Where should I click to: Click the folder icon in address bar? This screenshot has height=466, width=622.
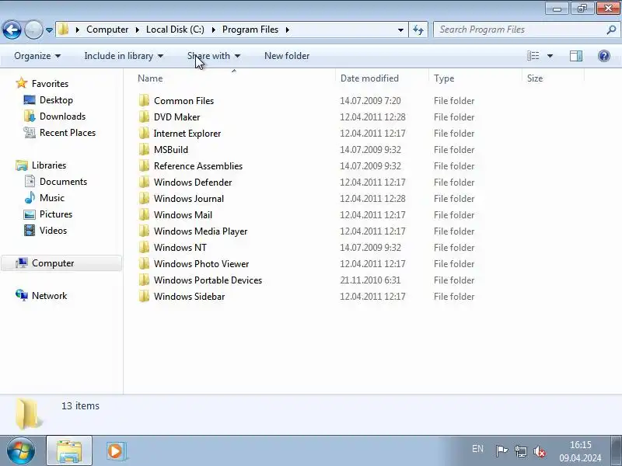pyautogui.click(x=64, y=30)
